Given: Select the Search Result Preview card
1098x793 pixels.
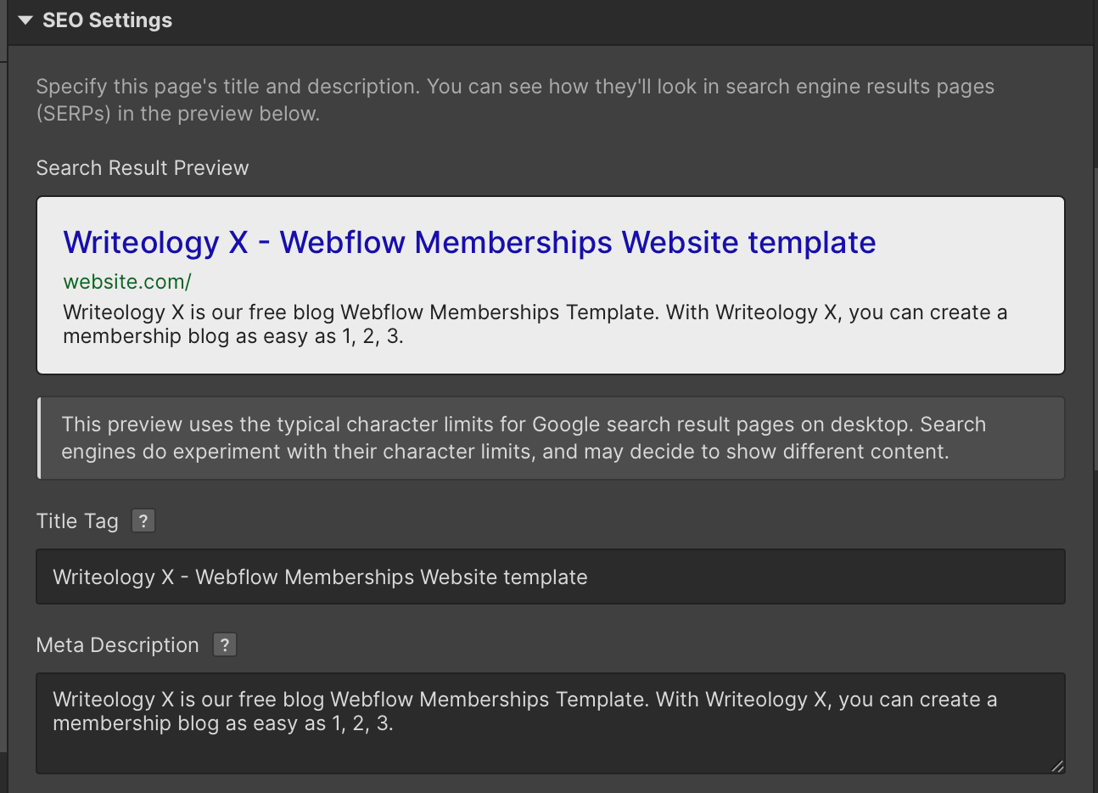Looking at the screenshot, I should pyautogui.click(x=550, y=285).
